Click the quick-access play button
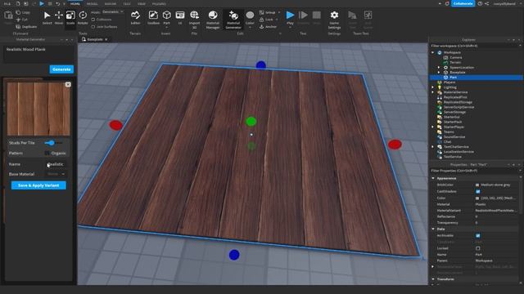Screen dimensions: 524x294 coord(42,3)
